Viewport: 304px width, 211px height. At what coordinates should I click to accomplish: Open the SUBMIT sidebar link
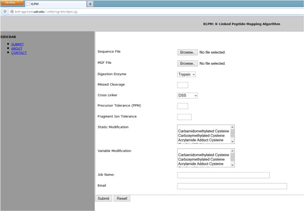pos(17,44)
